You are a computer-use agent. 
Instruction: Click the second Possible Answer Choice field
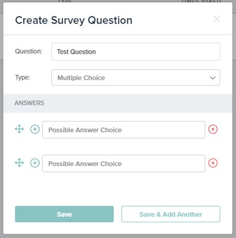pyautogui.click(x=124, y=164)
